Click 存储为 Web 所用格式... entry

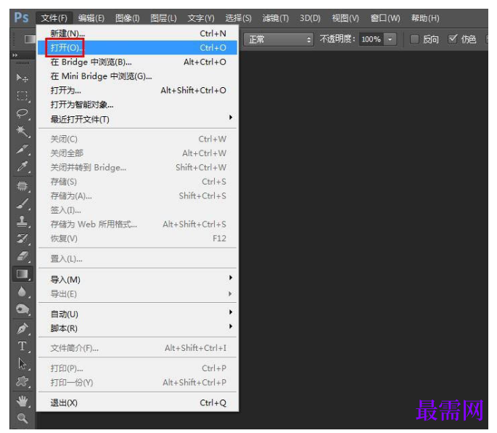coord(137,224)
